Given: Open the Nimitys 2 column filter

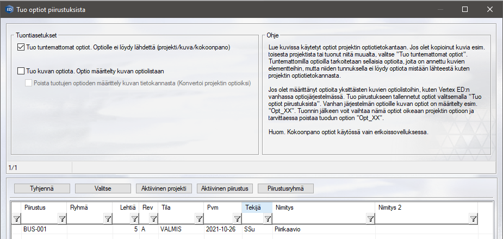Looking at the screenshot, I should click(473, 218).
